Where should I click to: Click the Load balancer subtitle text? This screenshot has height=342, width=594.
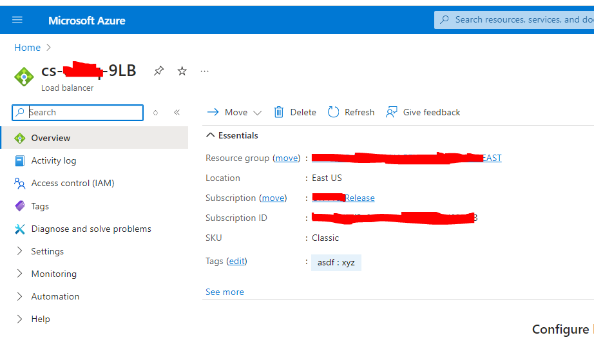tap(68, 88)
